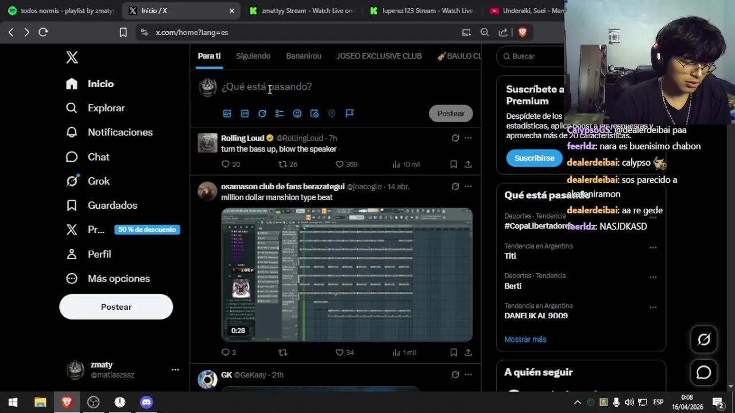The height and width of the screenshot is (413, 735).
Task: Open Rolling Loud profile name
Action: 242,138
